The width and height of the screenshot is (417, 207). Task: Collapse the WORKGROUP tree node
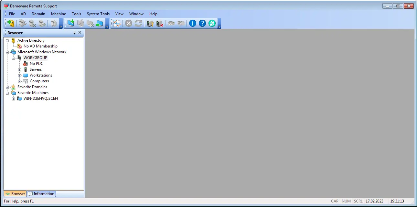pyautogui.click(x=14, y=58)
